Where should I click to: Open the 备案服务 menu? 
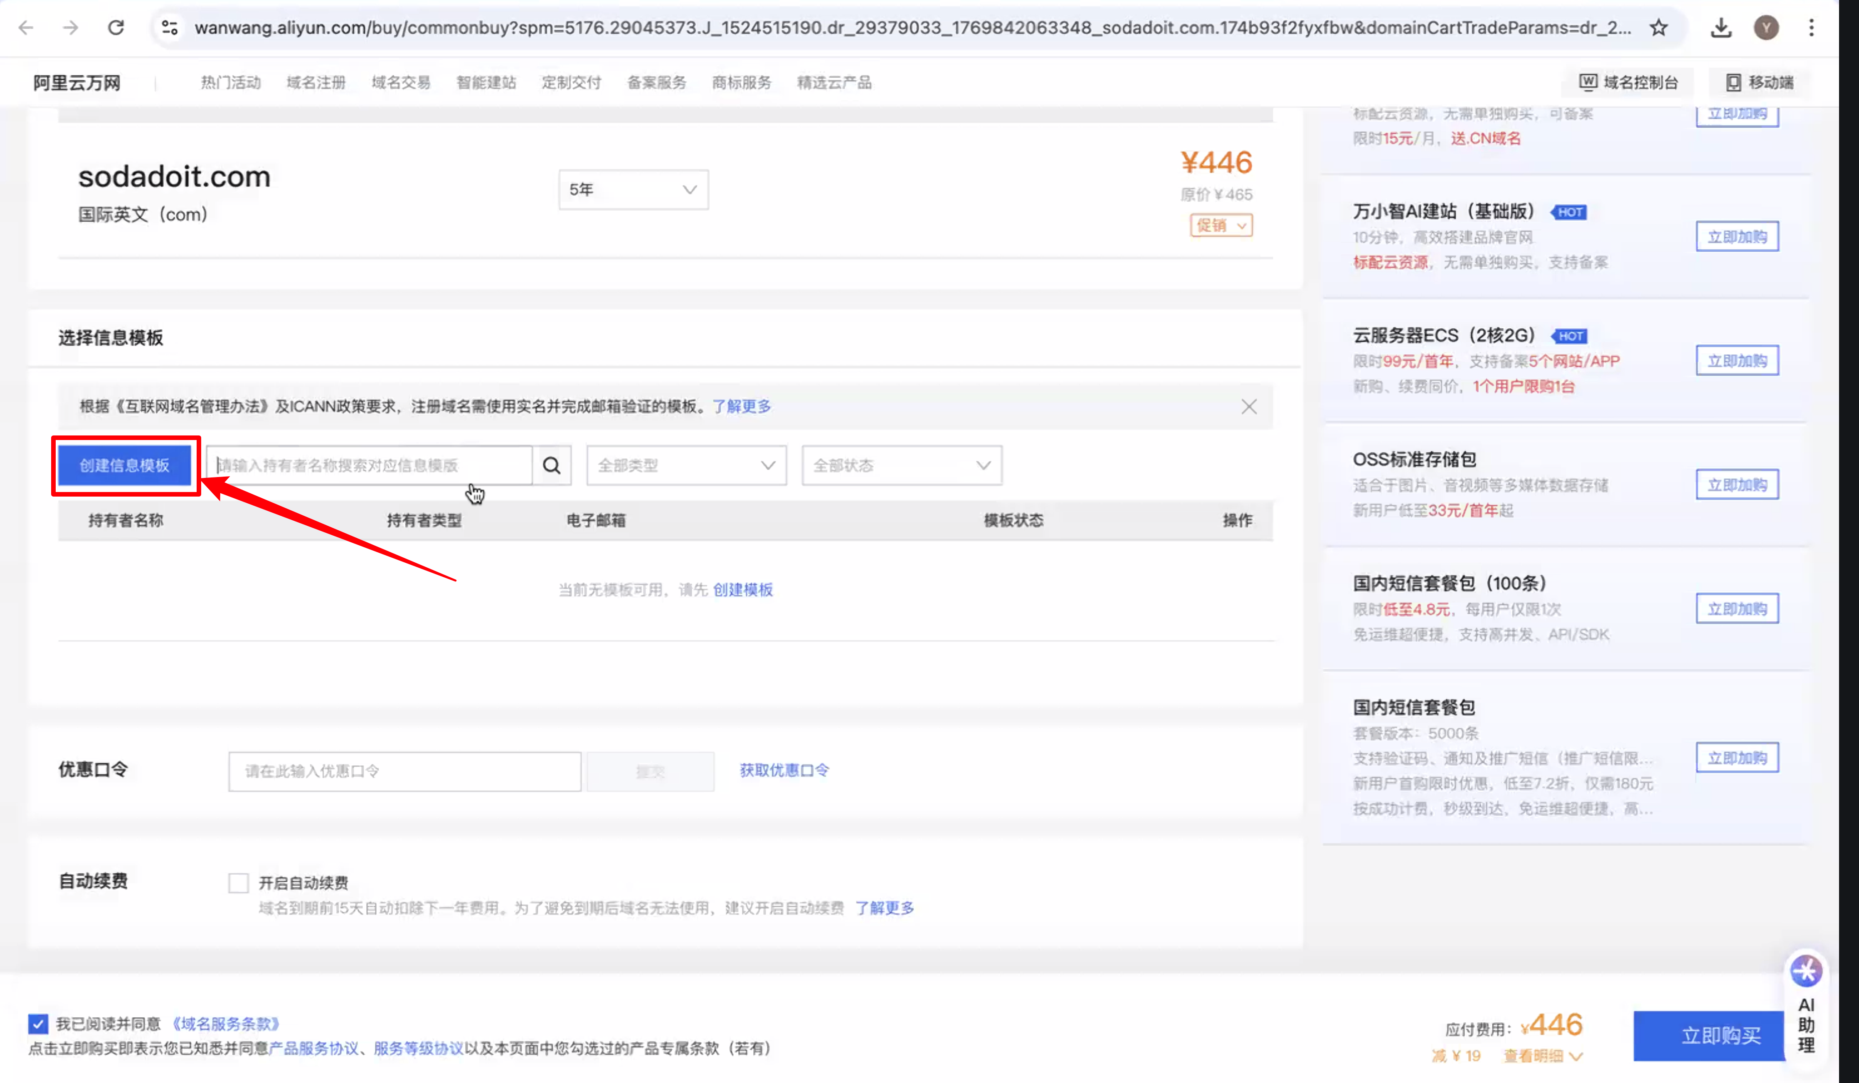[x=656, y=83]
